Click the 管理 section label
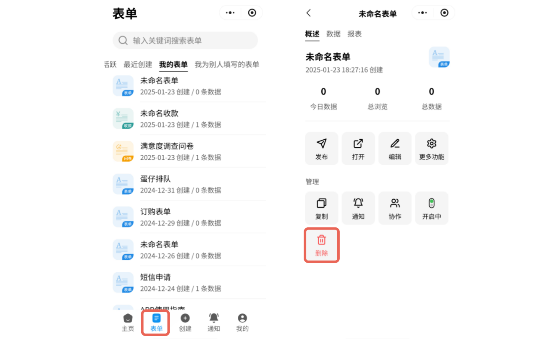Screen dimensions: 546x339 click(x=312, y=182)
